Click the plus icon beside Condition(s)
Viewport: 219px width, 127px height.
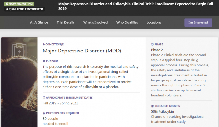(44, 44)
